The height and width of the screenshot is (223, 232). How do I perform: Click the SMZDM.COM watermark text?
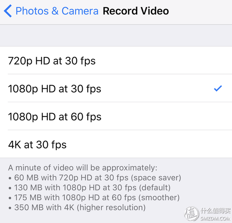pos(215,218)
